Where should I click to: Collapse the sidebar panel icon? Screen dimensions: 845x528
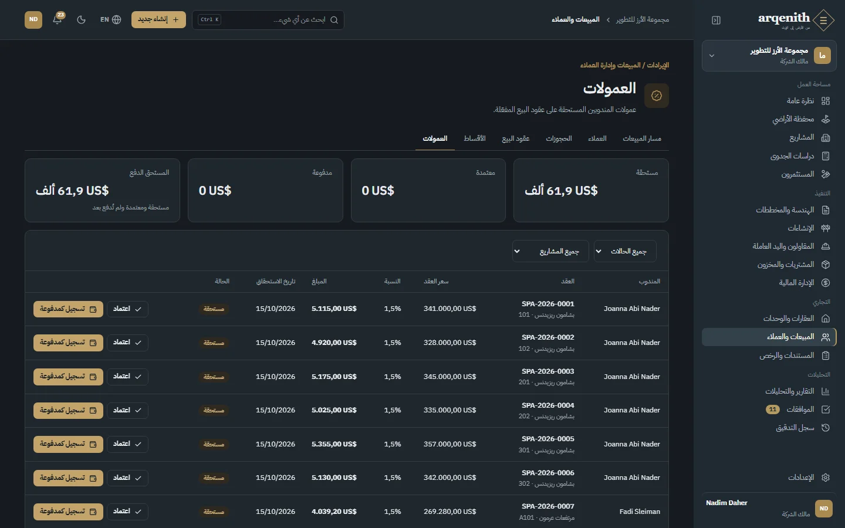pos(716,20)
